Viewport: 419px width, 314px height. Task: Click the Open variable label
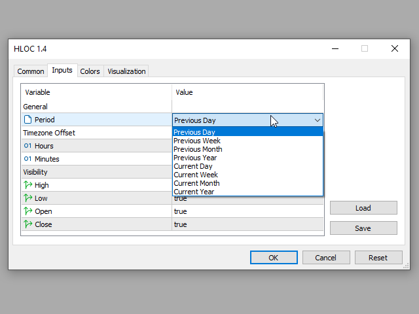click(x=43, y=211)
